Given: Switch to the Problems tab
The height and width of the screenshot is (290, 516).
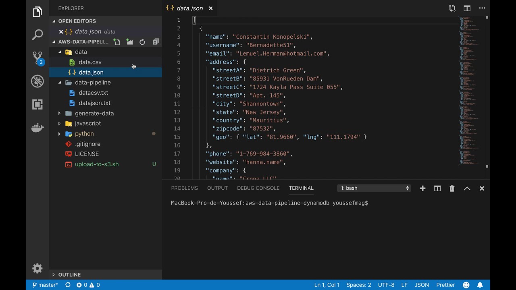Looking at the screenshot, I should tap(184, 188).
